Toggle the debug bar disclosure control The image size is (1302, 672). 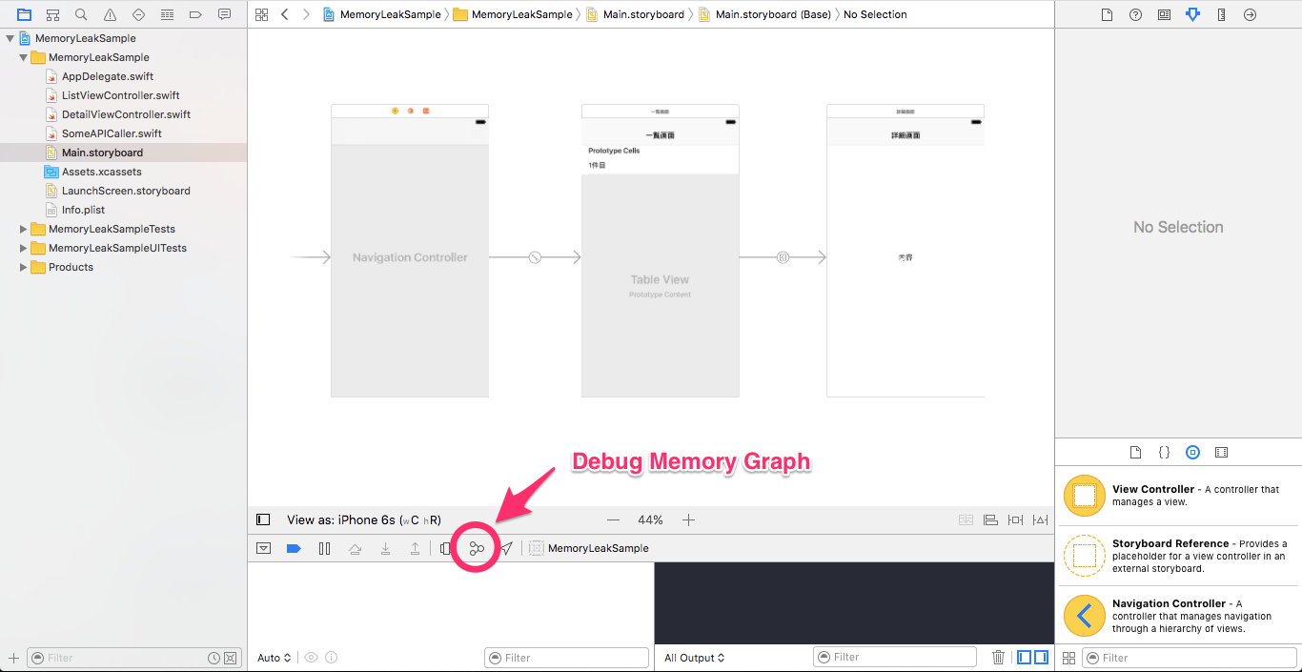tap(264, 548)
